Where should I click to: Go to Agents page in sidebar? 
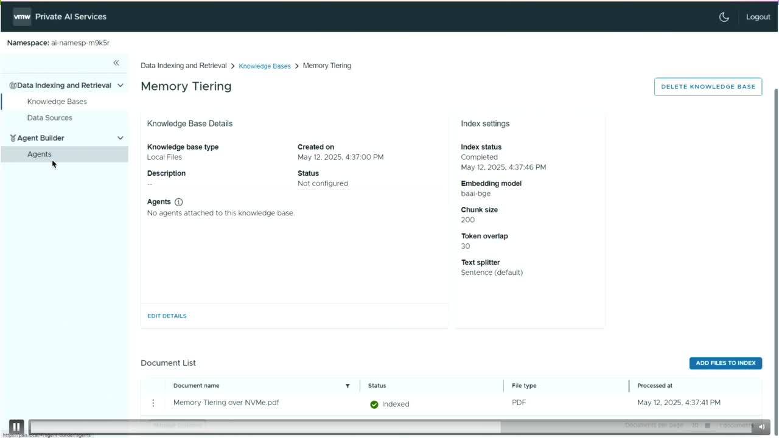tap(40, 155)
